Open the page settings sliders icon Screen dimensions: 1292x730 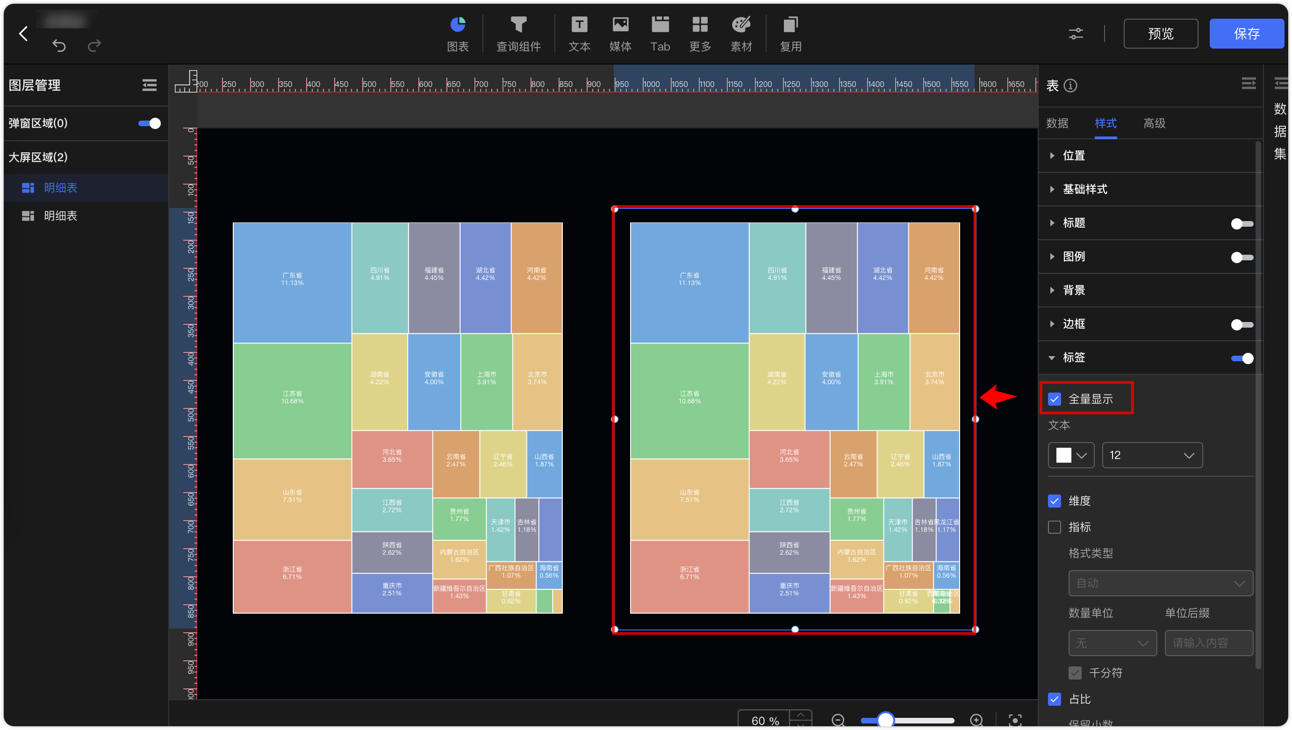(x=1075, y=34)
